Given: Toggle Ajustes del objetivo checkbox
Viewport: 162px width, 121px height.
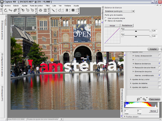Looking at the screenshot, I should point(159,87).
